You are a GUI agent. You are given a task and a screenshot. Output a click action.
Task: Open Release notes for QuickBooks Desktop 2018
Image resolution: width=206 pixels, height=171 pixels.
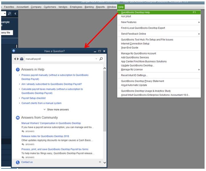point(45,136)
